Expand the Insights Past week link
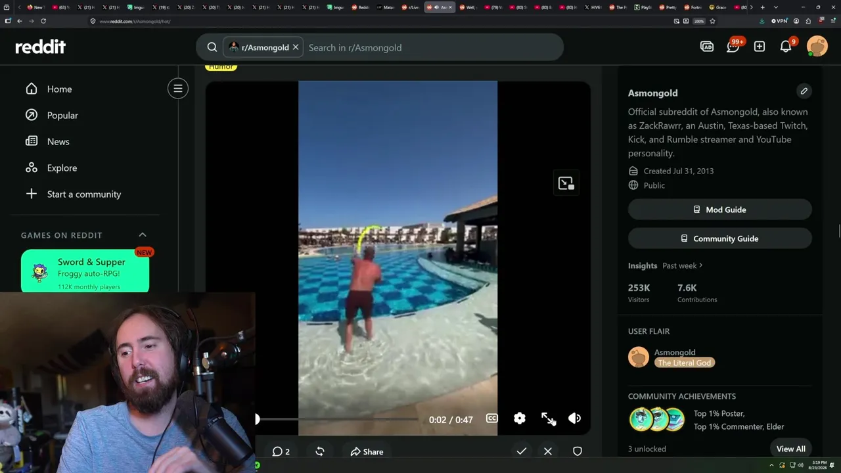841x473 pixels. point(683,265)
